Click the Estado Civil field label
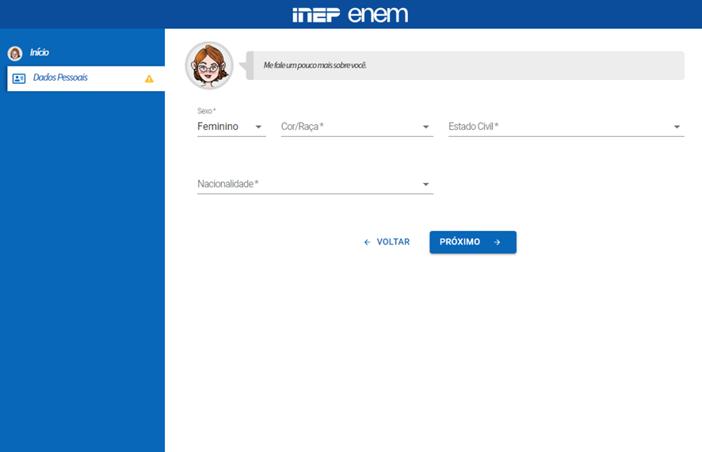The image size is (702, 452). point(474,127)
